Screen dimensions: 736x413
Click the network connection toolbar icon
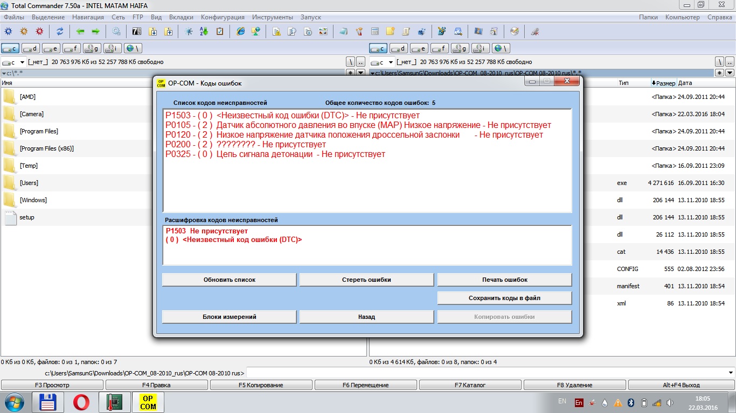pyautogui.click(x=256, y=31)
